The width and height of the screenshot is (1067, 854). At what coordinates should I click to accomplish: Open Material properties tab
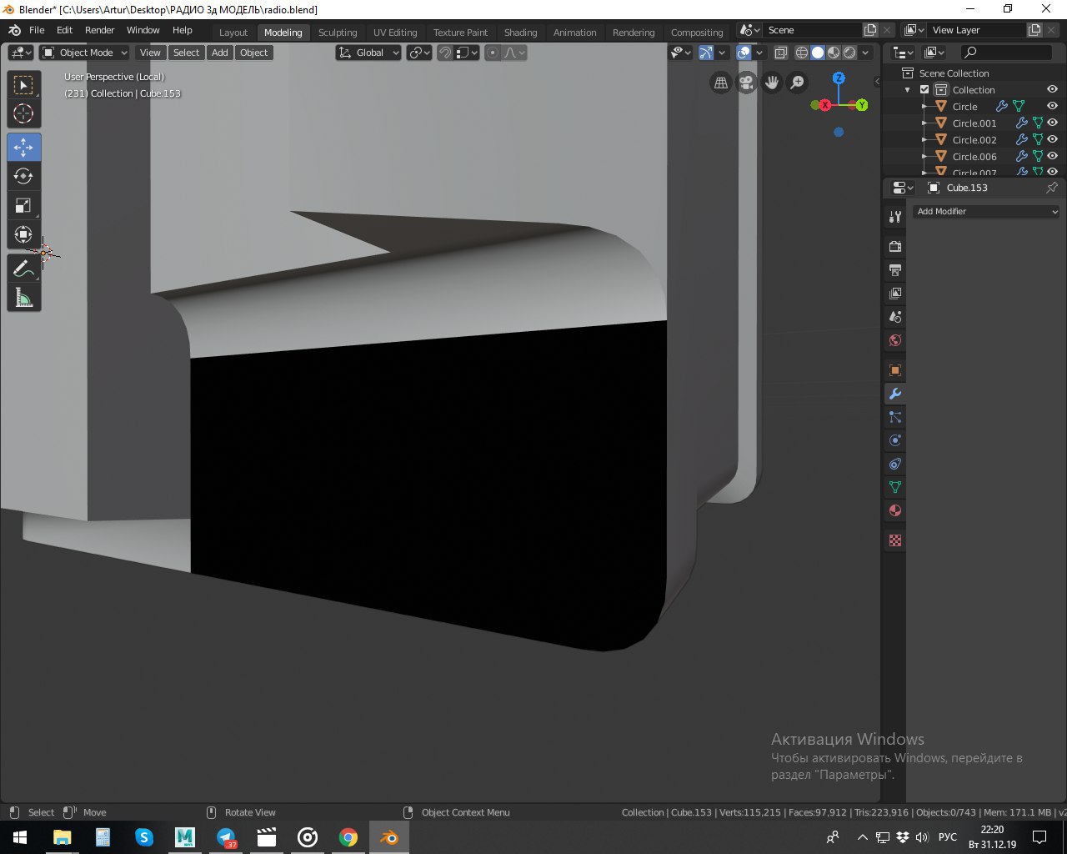895,510
